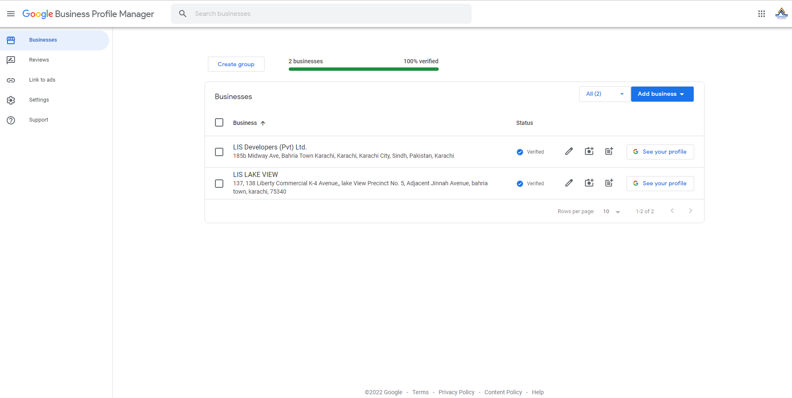Open Reviews in the sidebar
The width and height of the screenshot is (792, 398).
tap(55, 60)
